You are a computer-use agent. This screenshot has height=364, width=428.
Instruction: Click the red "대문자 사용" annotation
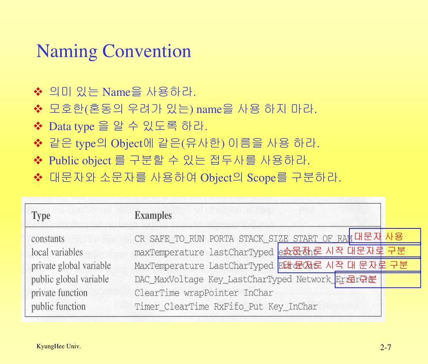tap(379, 236)
